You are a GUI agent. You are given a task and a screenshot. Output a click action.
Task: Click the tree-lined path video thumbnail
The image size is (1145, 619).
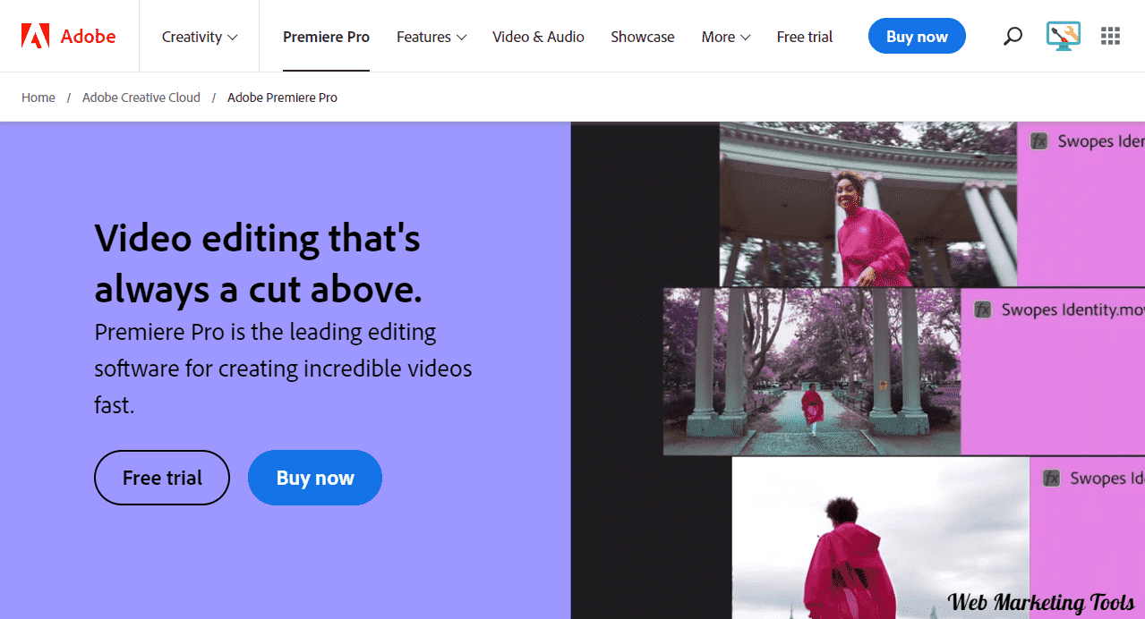click(812, 371)
